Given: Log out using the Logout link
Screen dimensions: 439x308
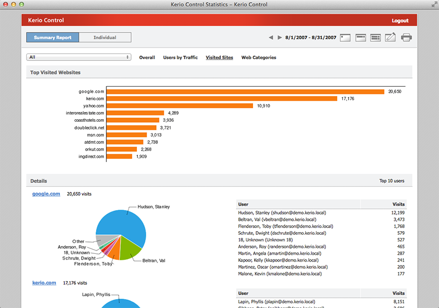Looking at the screenshot, I should click(400, 21).
